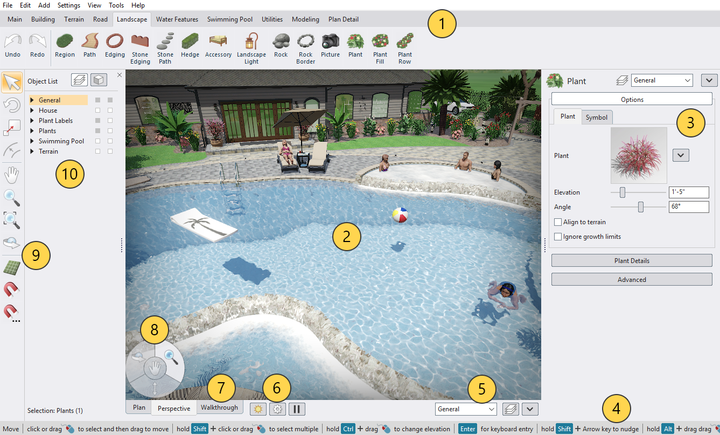The image size is (720, 435).
Task: Click the sun lighting icon near the view tabs
Action: [x=258, y=409]
